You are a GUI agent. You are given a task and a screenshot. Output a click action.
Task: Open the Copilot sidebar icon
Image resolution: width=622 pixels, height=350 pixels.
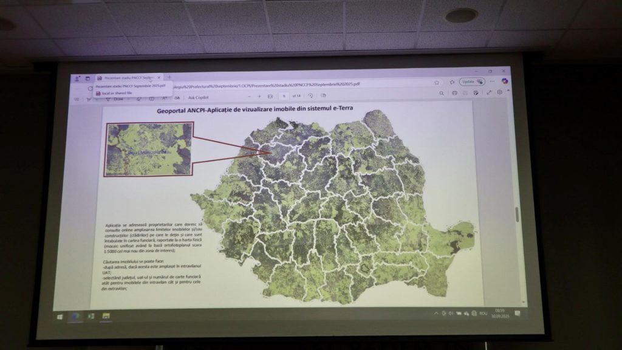[504, 81]
